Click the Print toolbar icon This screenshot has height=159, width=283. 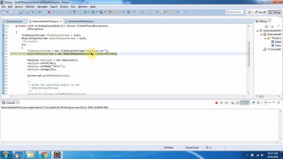pos(21,12)
